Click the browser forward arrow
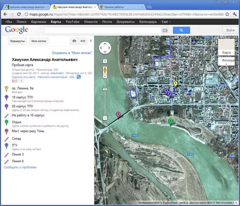This screenshot has width=240, height=206. click(12, 14)
